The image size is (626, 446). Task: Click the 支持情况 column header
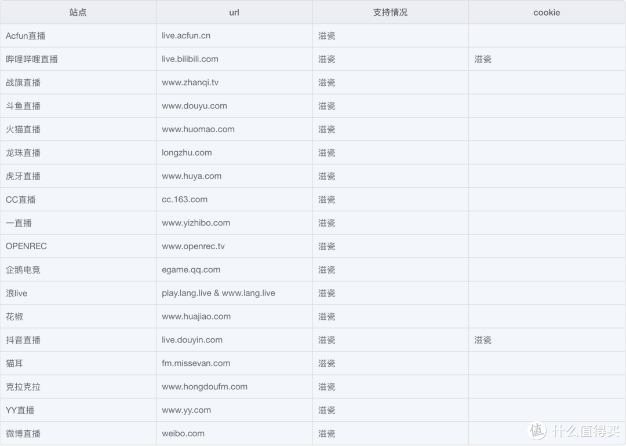coord(390,12)
